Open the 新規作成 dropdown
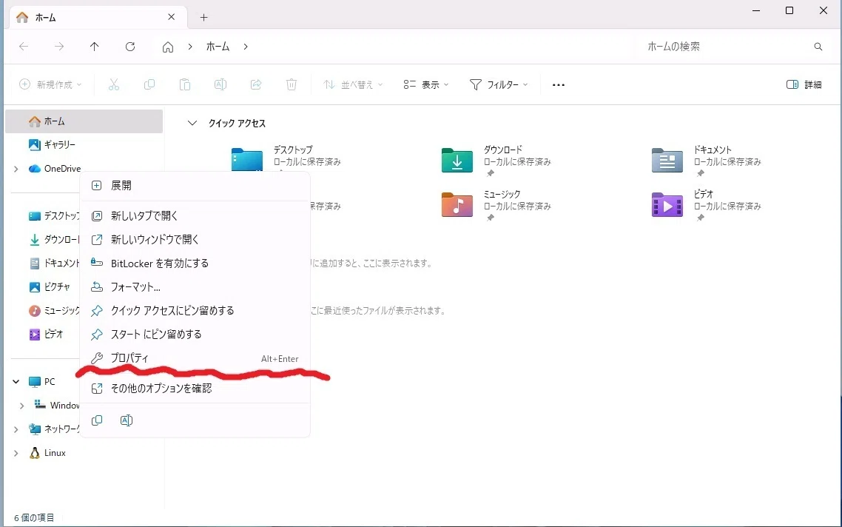This screenshot has width=842, height=527. (x=50, y=85)
